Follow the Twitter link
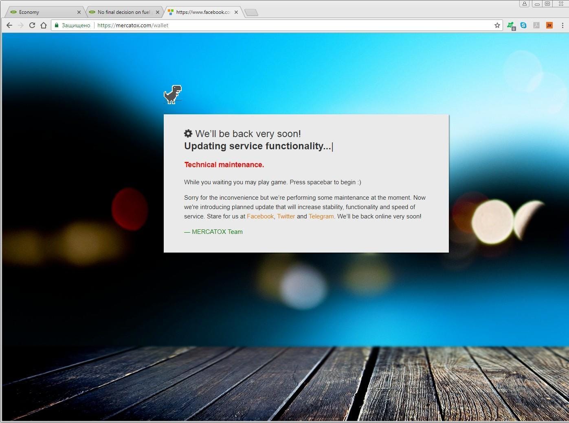 click(286, 216)
